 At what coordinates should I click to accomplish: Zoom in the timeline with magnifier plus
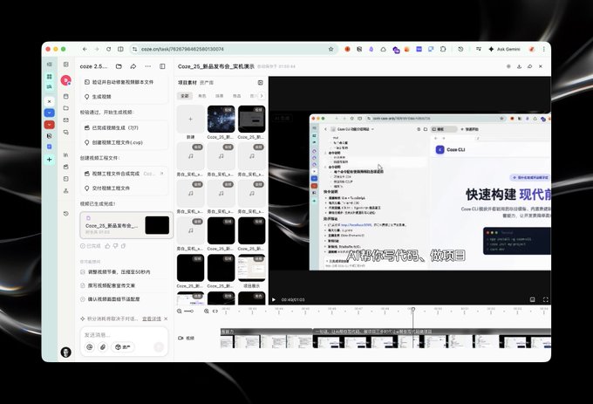coord(206,311)
